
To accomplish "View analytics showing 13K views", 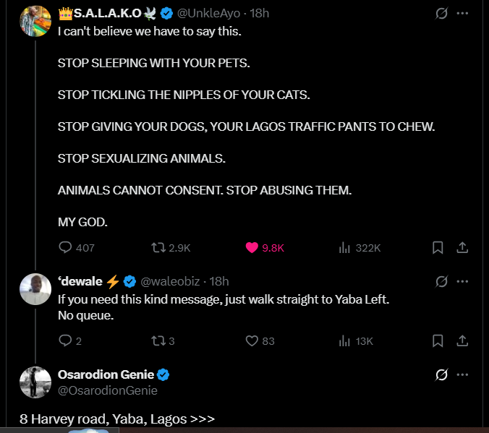I will [x=345, y=340].
